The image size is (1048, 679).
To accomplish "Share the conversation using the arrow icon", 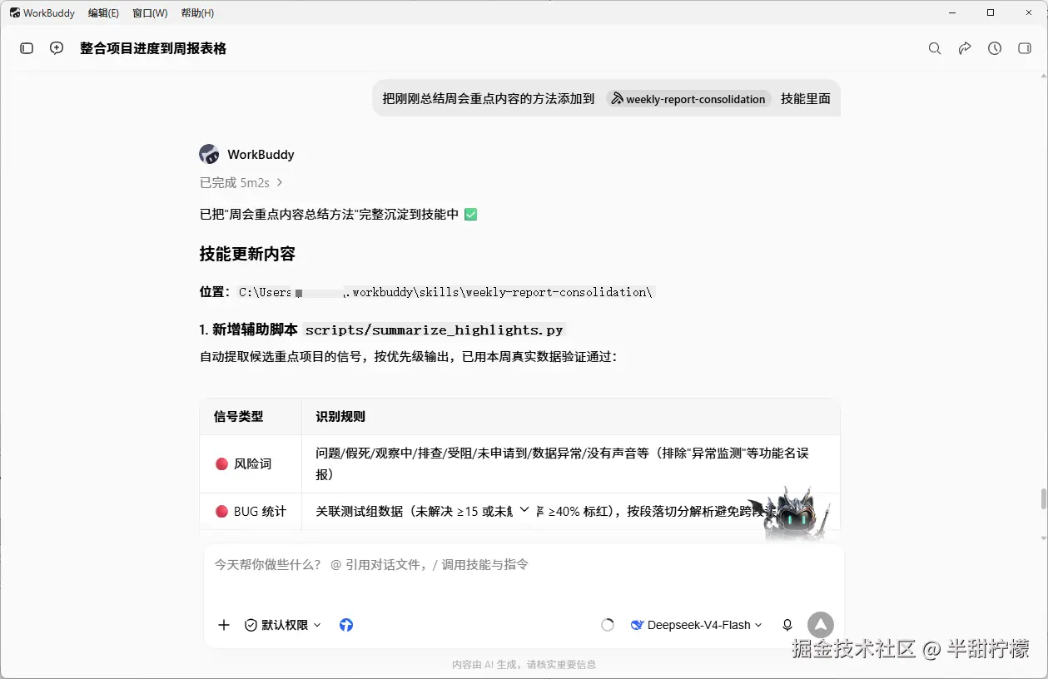I will click(x=965, y=48).
